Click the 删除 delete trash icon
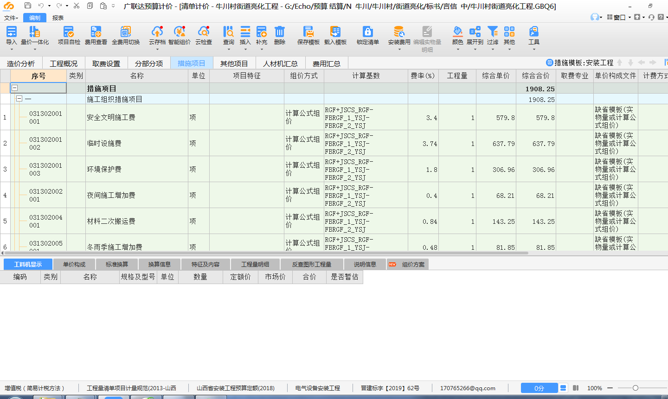The image size is (668, 399). click(x=280, y=32)
